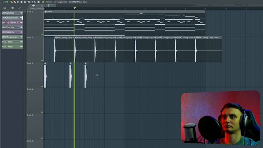Mute Track 2 via its green dot

tap(42, 60)
